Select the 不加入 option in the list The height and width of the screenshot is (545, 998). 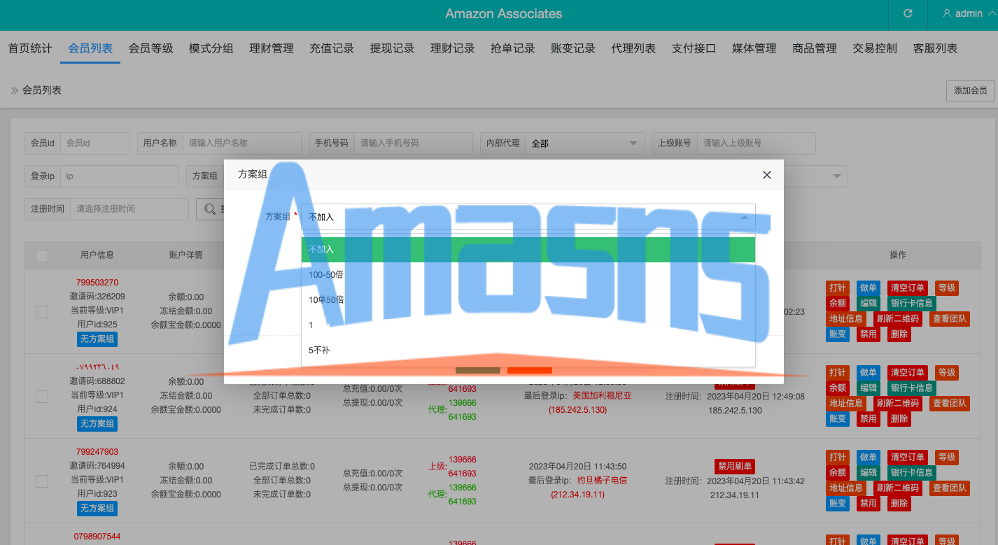(x=528, y=249)
